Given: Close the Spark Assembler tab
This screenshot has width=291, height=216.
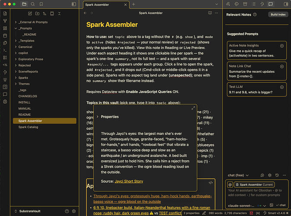Looking at the screenshot, I should (x=125, y=5).
